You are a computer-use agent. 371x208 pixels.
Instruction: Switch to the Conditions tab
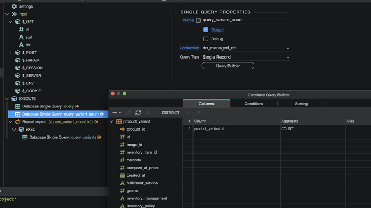254,104
